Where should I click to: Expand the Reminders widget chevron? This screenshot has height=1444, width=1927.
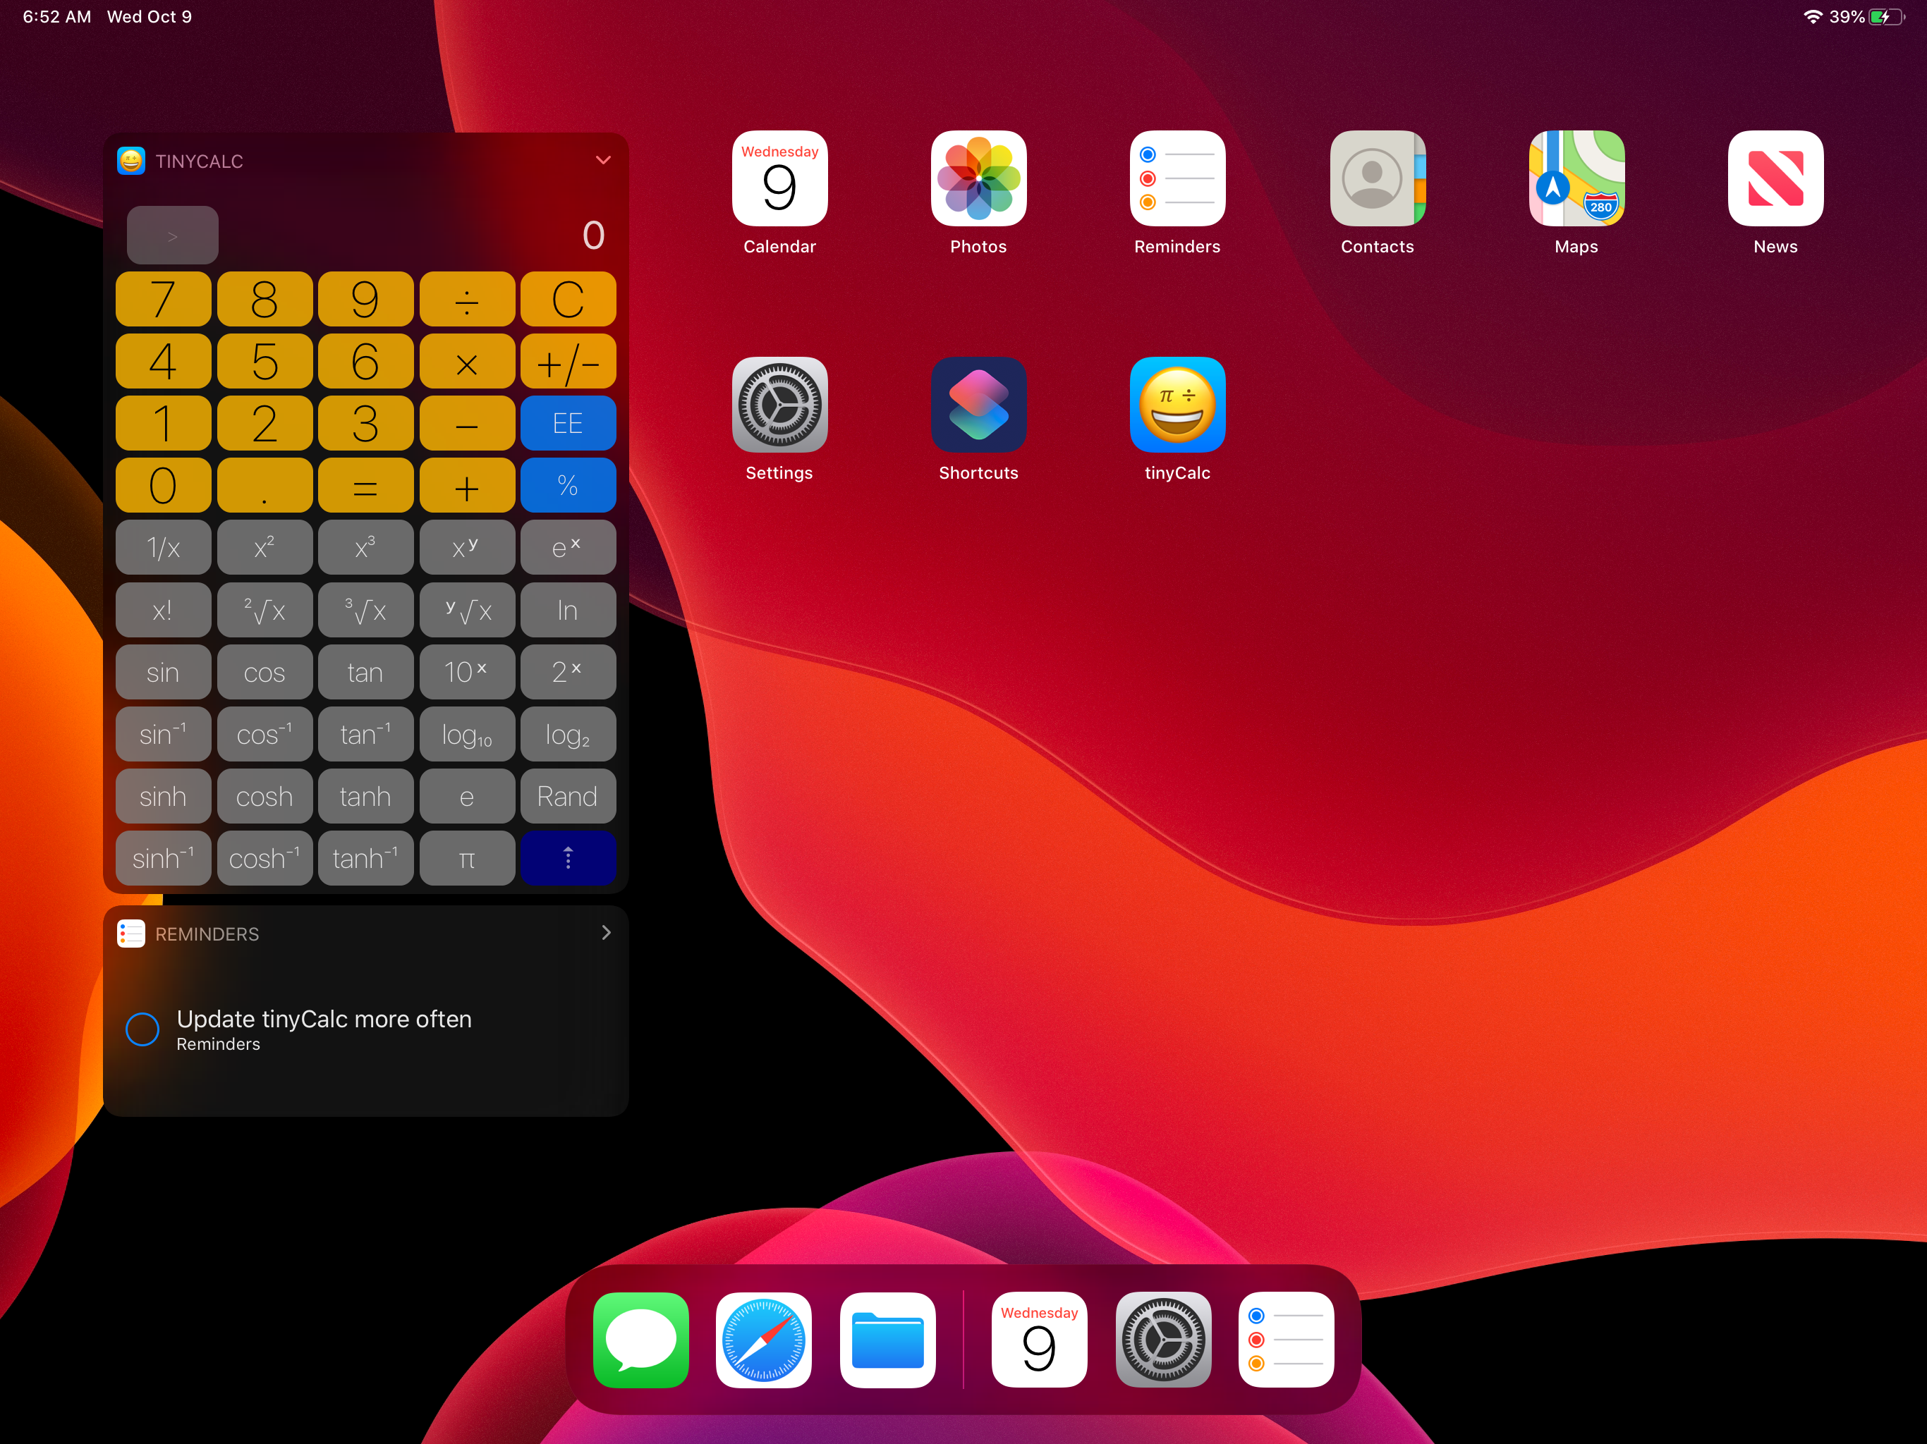tap(607, 933)
